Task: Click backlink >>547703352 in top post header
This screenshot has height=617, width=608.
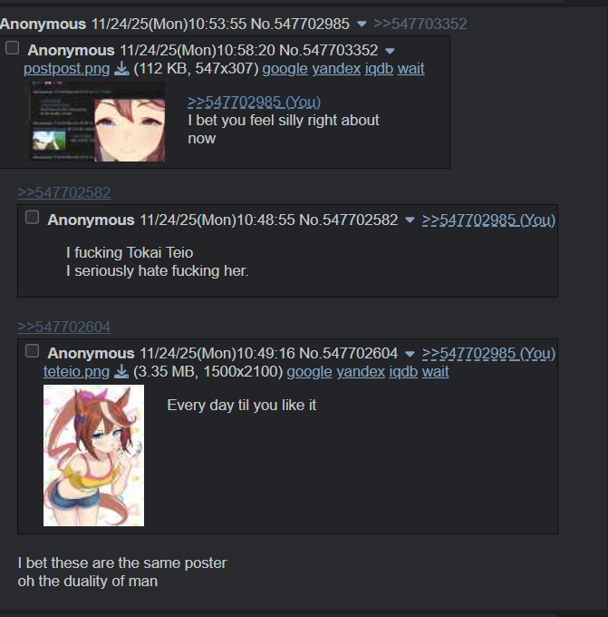Action: tap(420, 24)
